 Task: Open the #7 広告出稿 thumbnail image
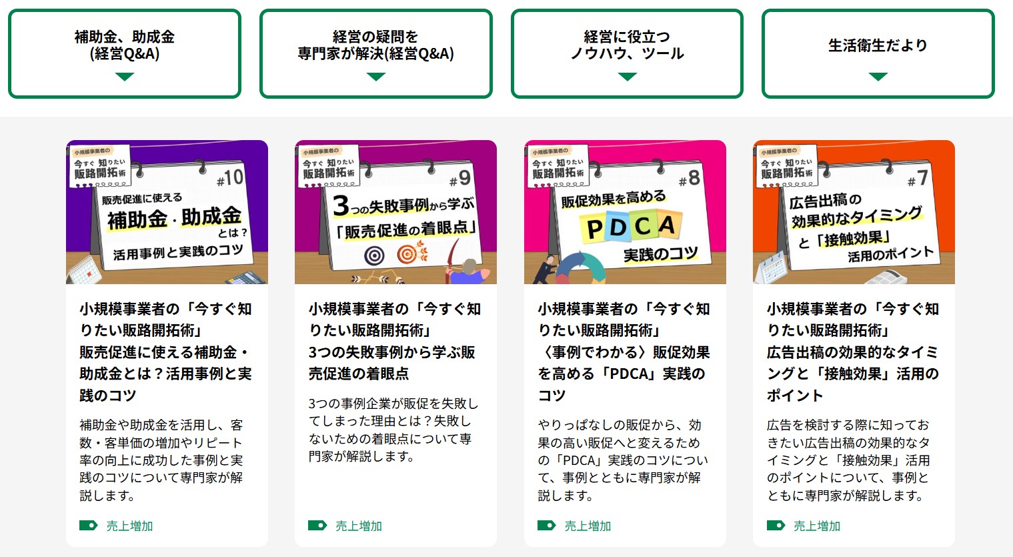tap(854, 212)
